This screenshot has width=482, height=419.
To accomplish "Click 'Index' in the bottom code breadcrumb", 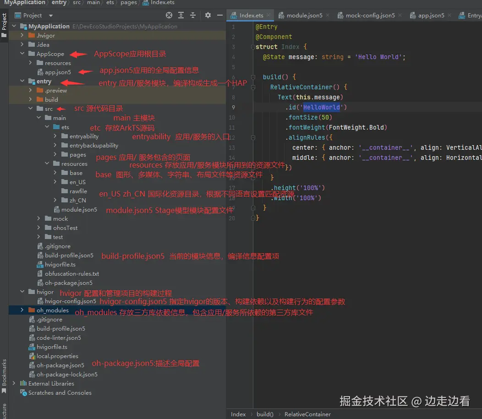I will click(x=238, y=414).
